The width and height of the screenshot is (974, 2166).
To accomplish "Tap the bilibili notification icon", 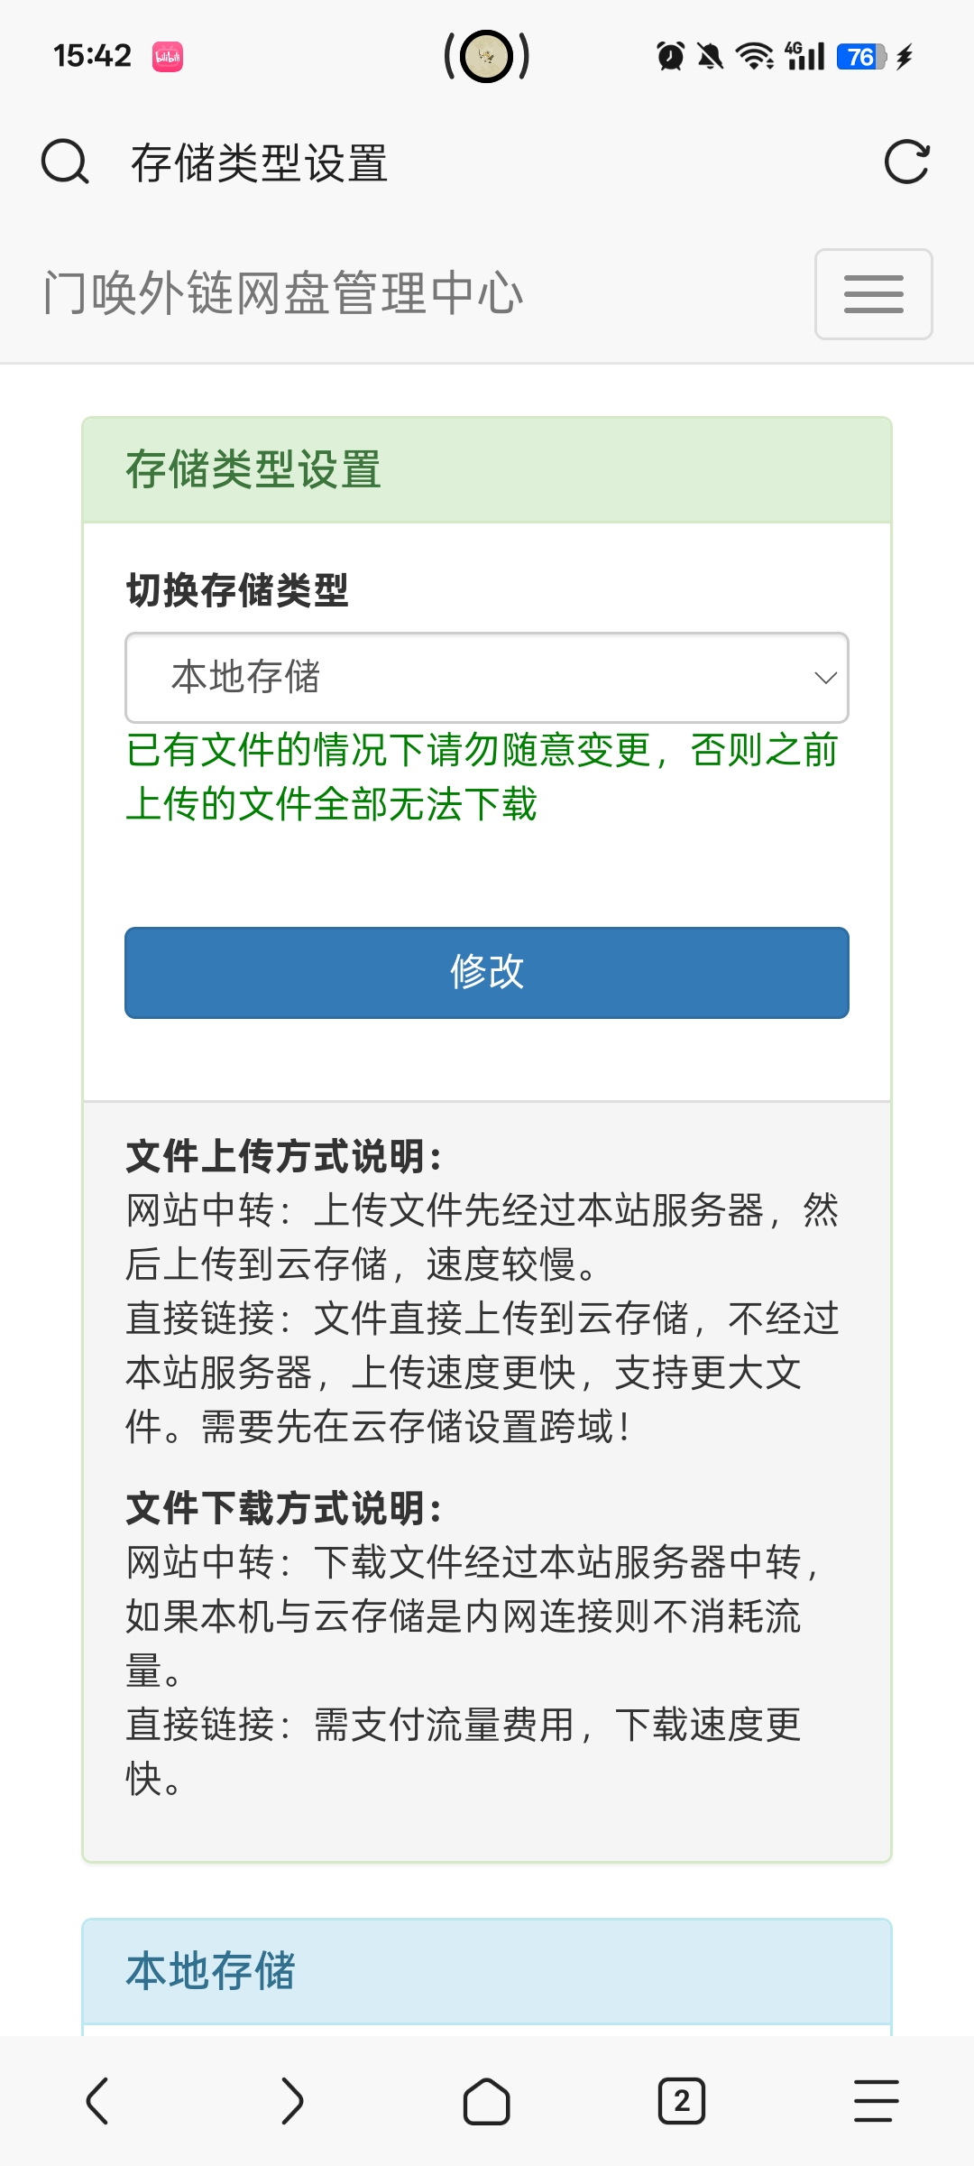I will point(168,57).
